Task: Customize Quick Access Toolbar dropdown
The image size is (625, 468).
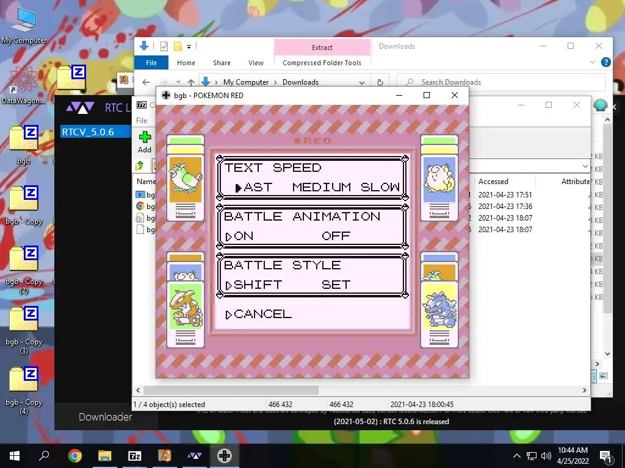Action: click(x=189, y=46)
